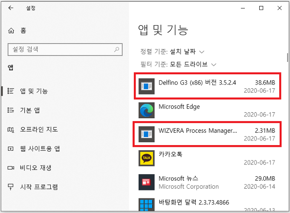The image size is (290, 213).
Task: Select the 앱 및 기능 list icon
Action: (11, 91)
